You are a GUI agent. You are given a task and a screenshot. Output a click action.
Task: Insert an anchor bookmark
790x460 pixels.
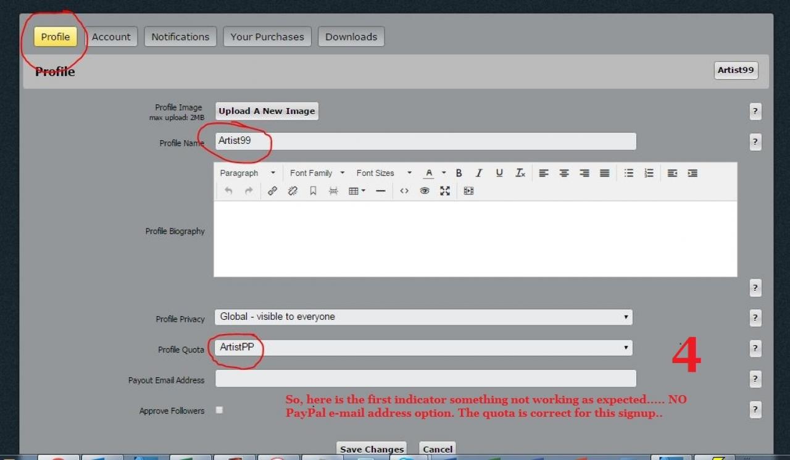(313, 191)
